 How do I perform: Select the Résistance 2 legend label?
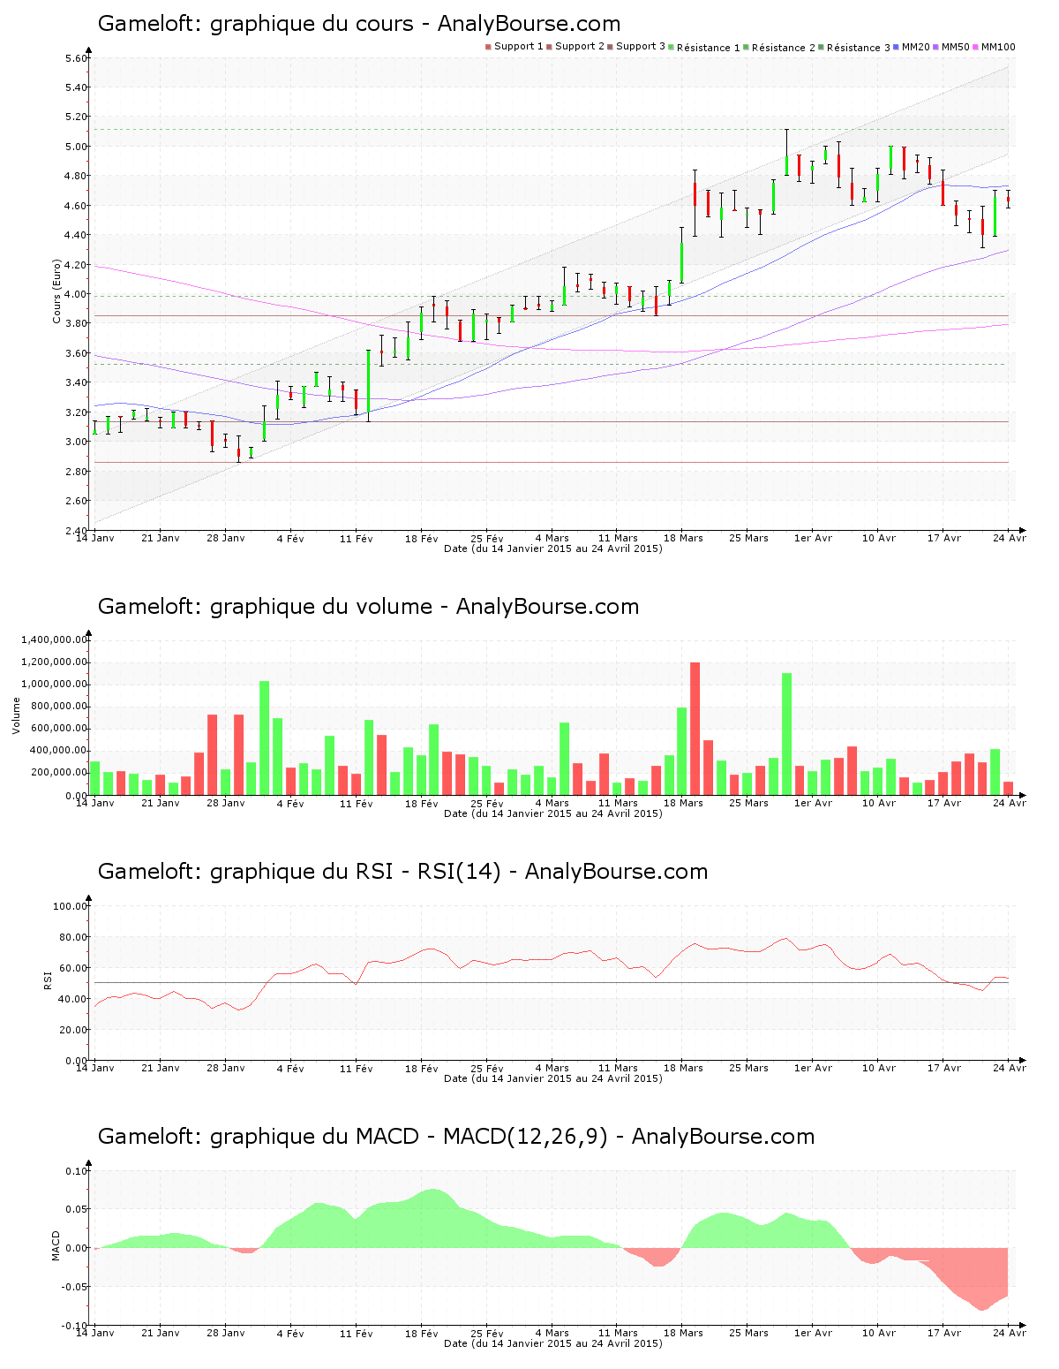[784, 48]
